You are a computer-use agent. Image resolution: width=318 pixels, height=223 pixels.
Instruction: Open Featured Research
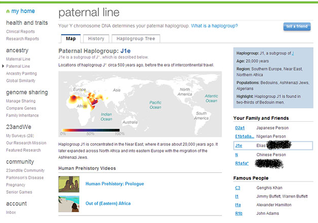click(x=23, y=150)
